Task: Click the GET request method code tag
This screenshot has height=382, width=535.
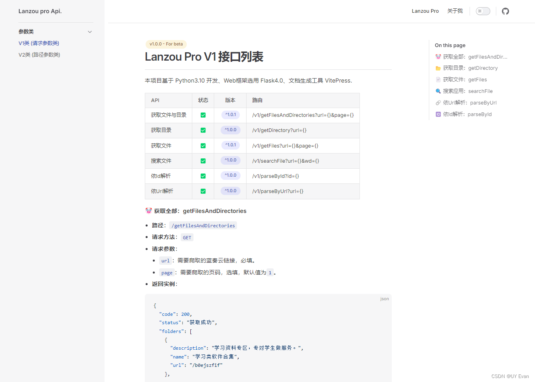Action: pos(187,237)
